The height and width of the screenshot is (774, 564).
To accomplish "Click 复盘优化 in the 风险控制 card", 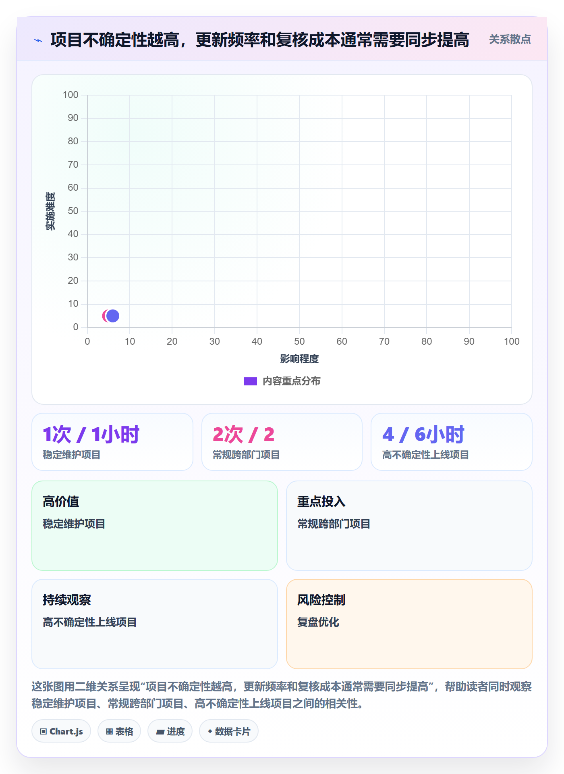I will click(318, 622).
